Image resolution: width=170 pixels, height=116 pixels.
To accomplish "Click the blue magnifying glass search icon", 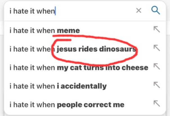I will [x=156, y=10].
